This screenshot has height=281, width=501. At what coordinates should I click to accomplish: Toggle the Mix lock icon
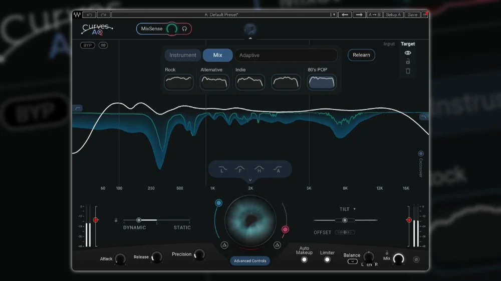(x=387, y=253)
